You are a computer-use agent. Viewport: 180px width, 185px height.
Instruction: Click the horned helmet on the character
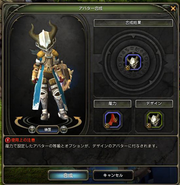tap(44, 36)
